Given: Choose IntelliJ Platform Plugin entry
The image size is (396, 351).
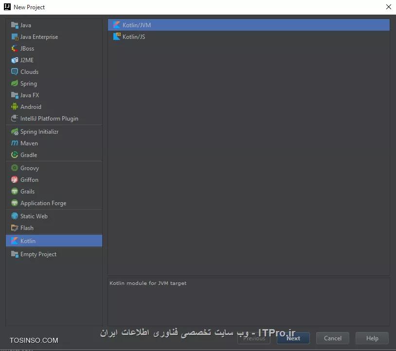Looking at the screenshot, I should (x=54, y=118).
